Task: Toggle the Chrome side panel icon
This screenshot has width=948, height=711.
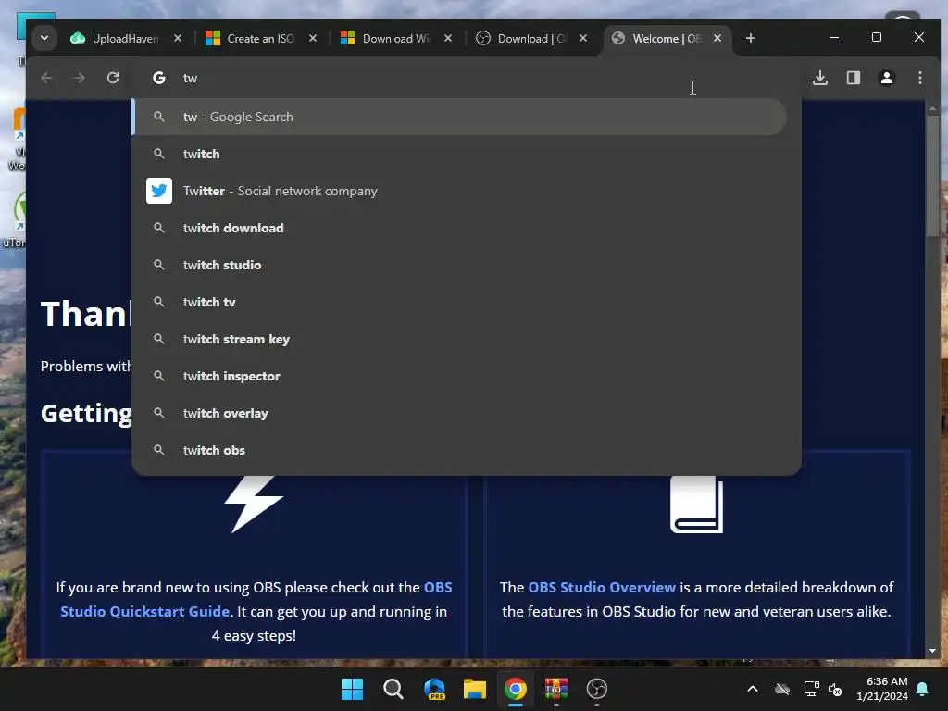Action: click(x=853, y=78)
